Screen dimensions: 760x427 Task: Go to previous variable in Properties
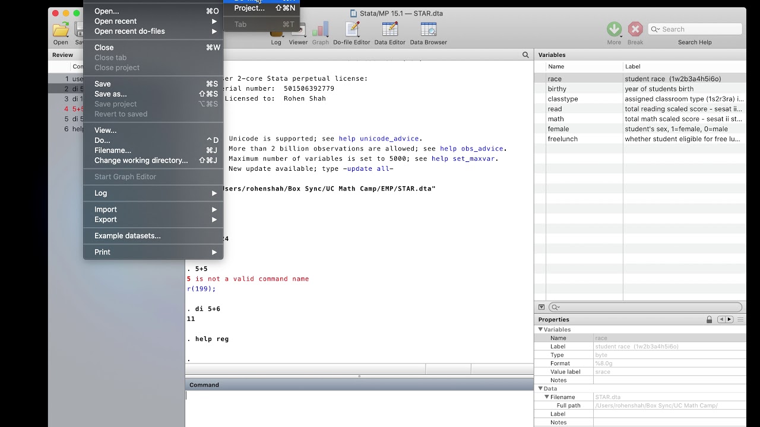tap(721, 319)
